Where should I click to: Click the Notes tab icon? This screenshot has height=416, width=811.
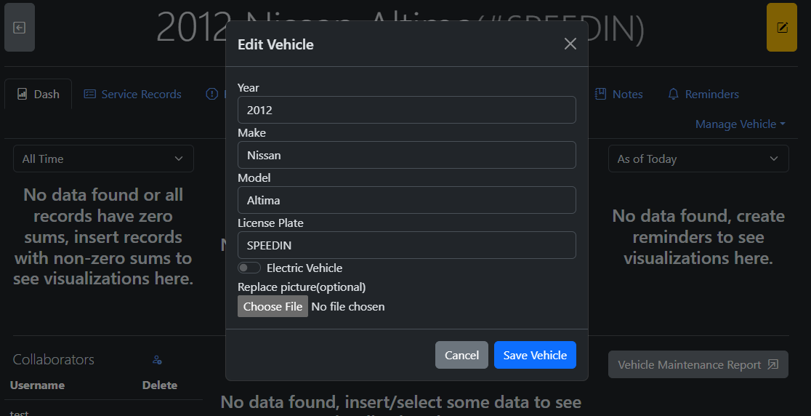(x=600, y=94)
